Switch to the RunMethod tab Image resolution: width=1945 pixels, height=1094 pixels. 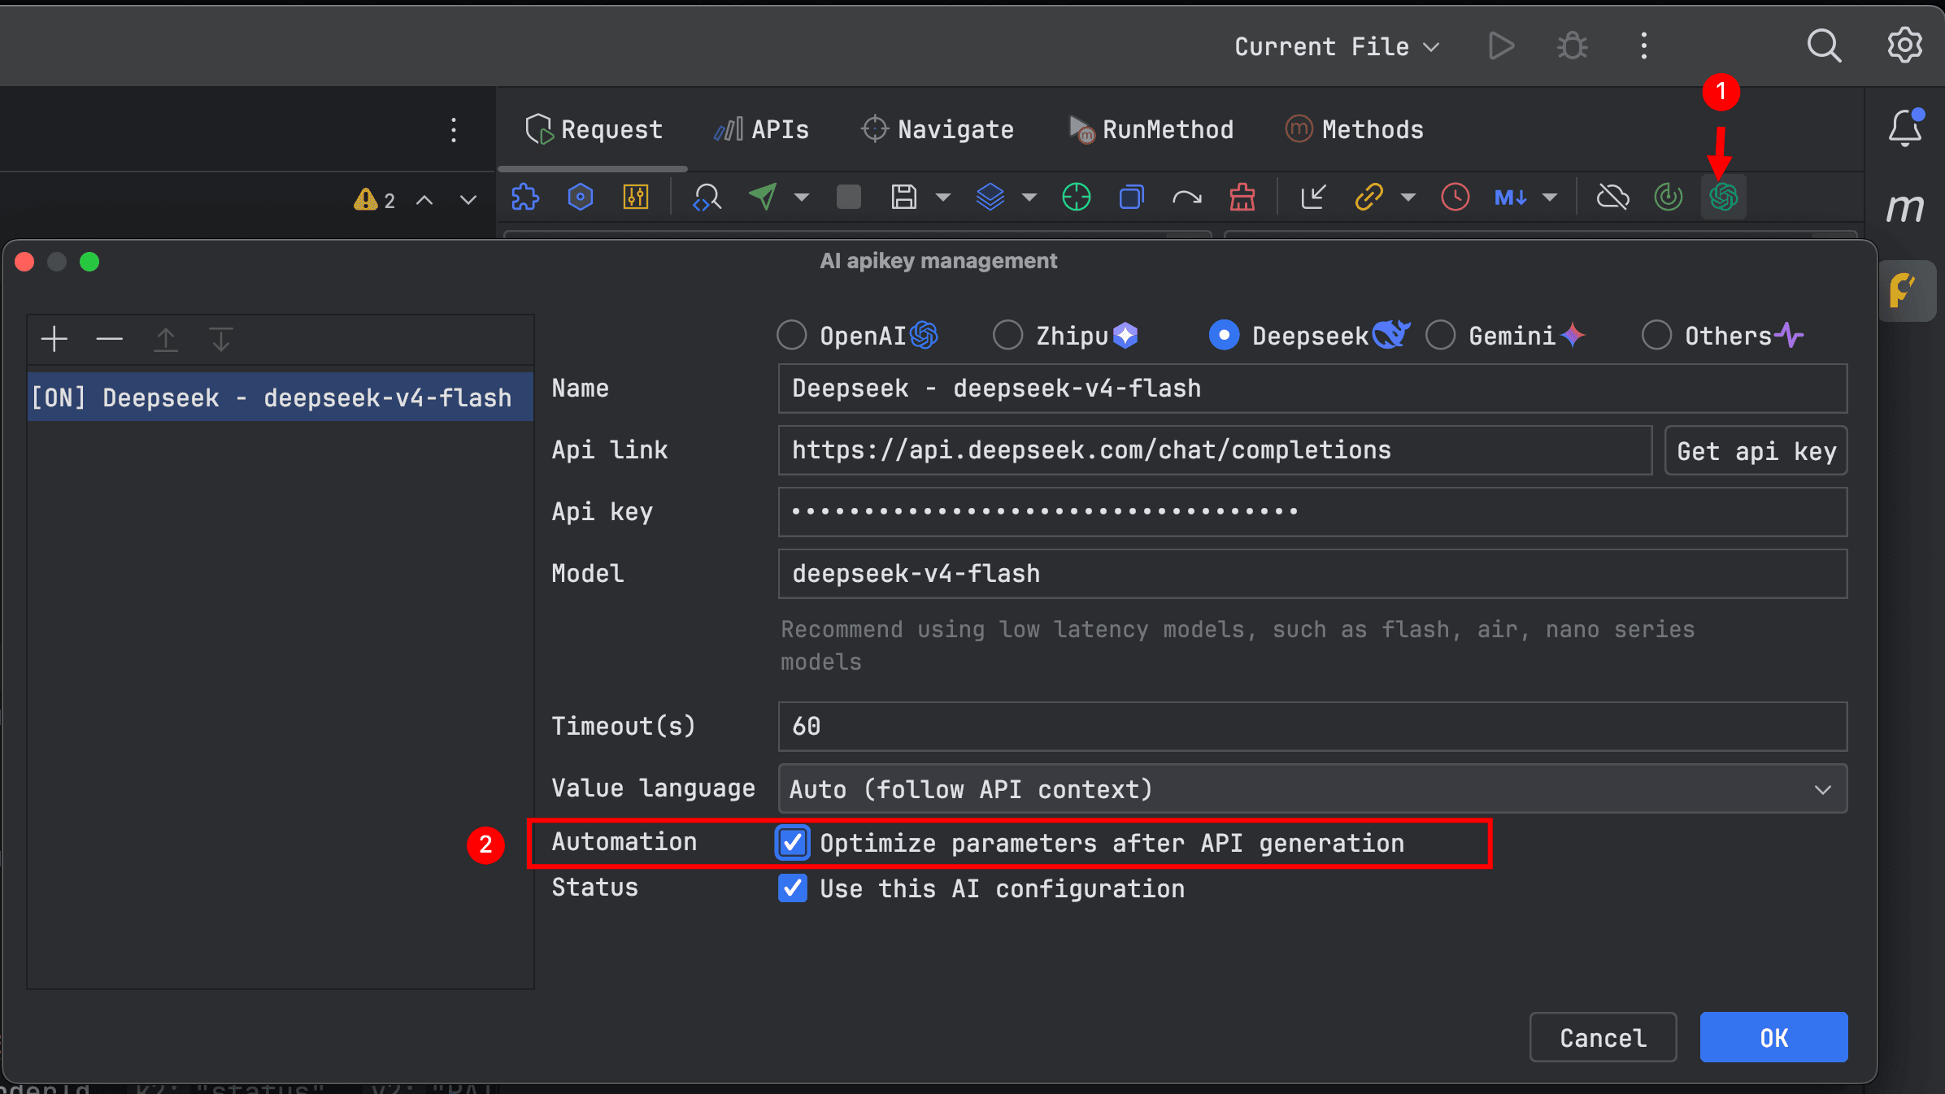pyautogui.click(x=1151, y=129)
